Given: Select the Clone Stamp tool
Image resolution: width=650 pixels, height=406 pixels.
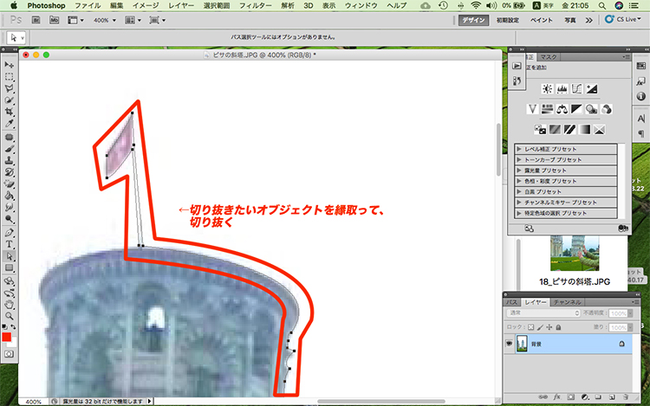Looking at the screenshot, I should pyautogui.click(x=10, y=160).
